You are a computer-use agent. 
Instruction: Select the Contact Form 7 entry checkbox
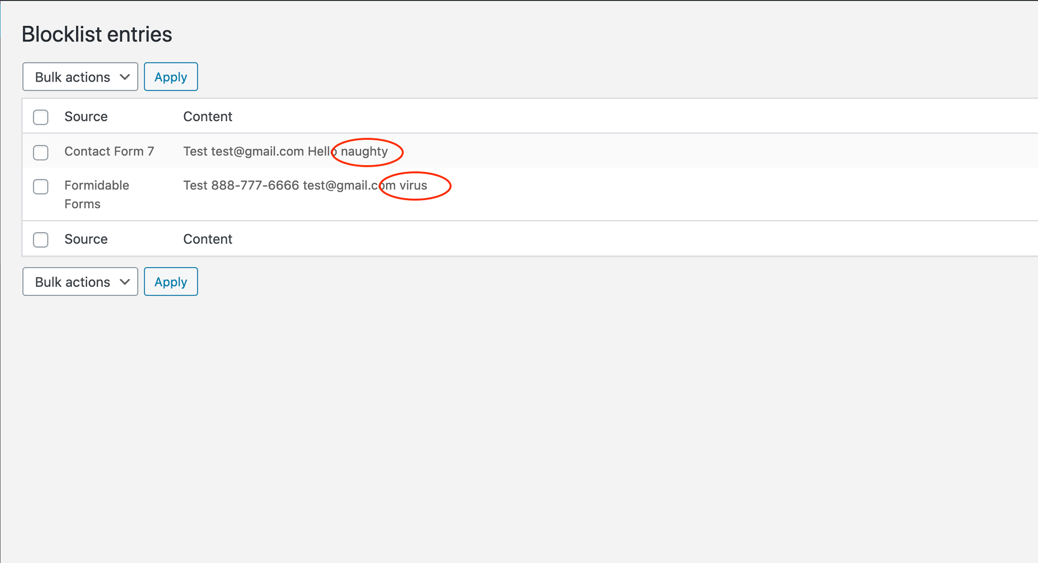coord(40,152)
